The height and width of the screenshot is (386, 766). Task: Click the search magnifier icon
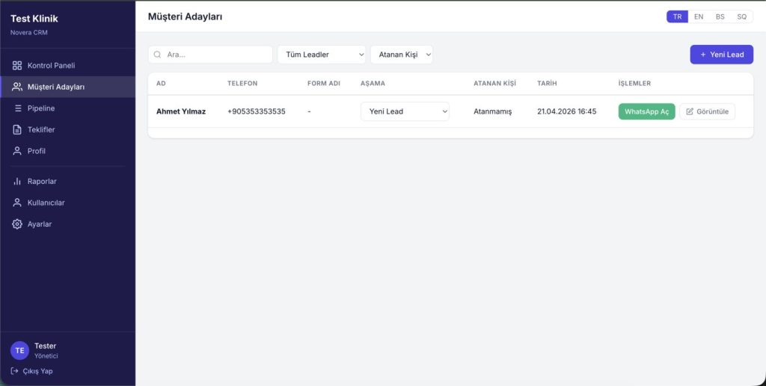point(157,55)
